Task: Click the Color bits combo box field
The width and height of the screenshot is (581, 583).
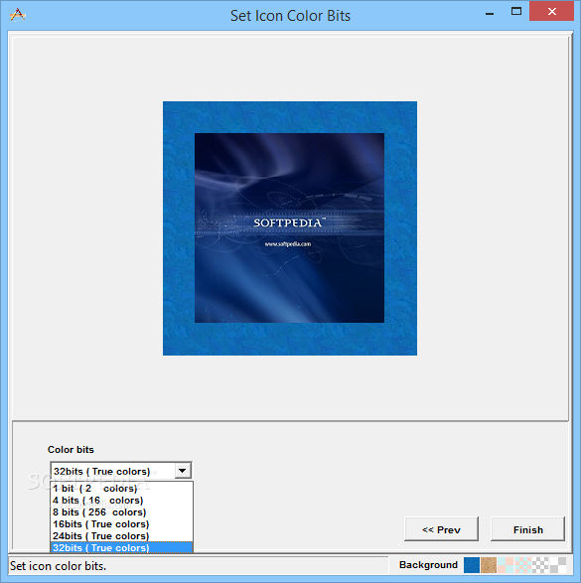Action: (121, 471)
